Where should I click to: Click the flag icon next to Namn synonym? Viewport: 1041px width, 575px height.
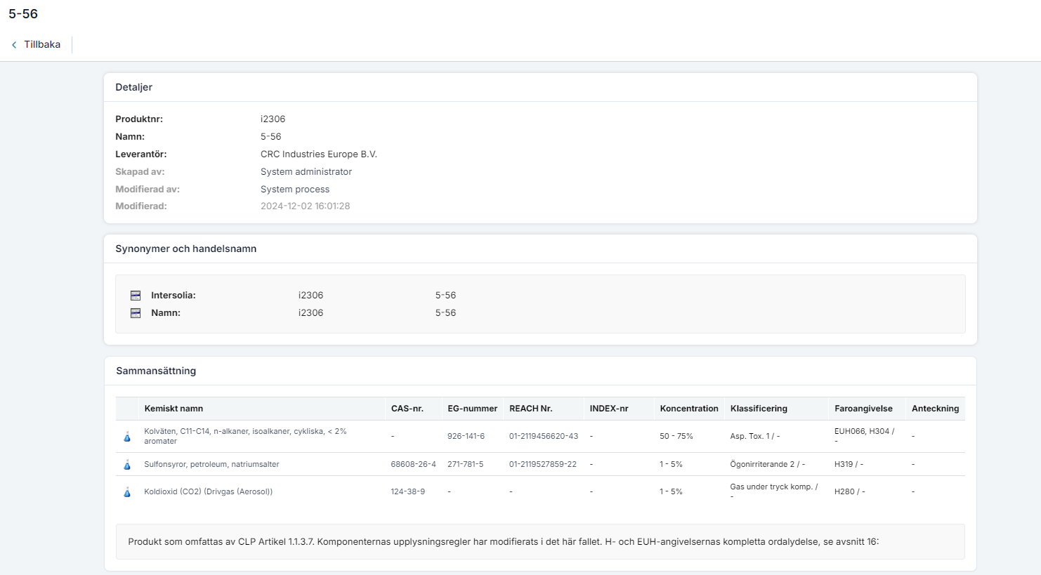click(x=136, y=313)
